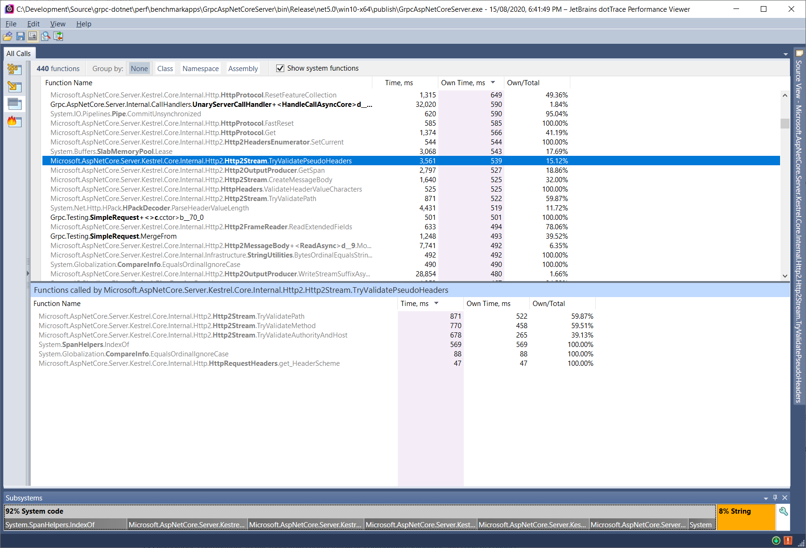Select System.SpanHelpers.IndexOf callee row

410,345
